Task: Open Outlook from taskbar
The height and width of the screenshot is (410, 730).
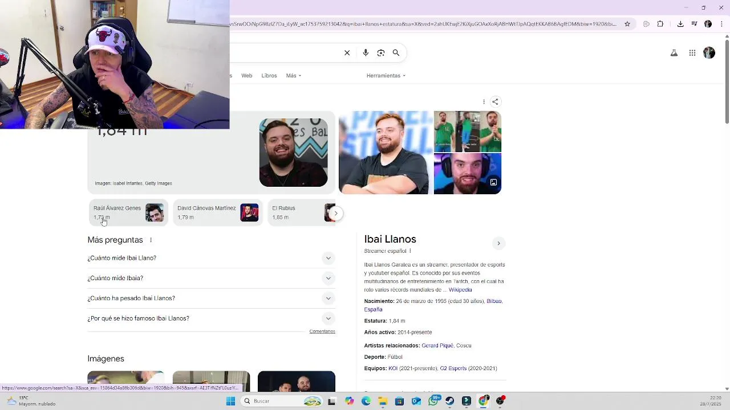Action: [416, 401]
